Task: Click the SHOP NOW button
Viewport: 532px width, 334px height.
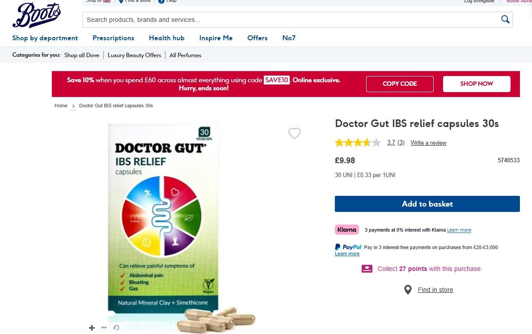Action: [477, 84]
